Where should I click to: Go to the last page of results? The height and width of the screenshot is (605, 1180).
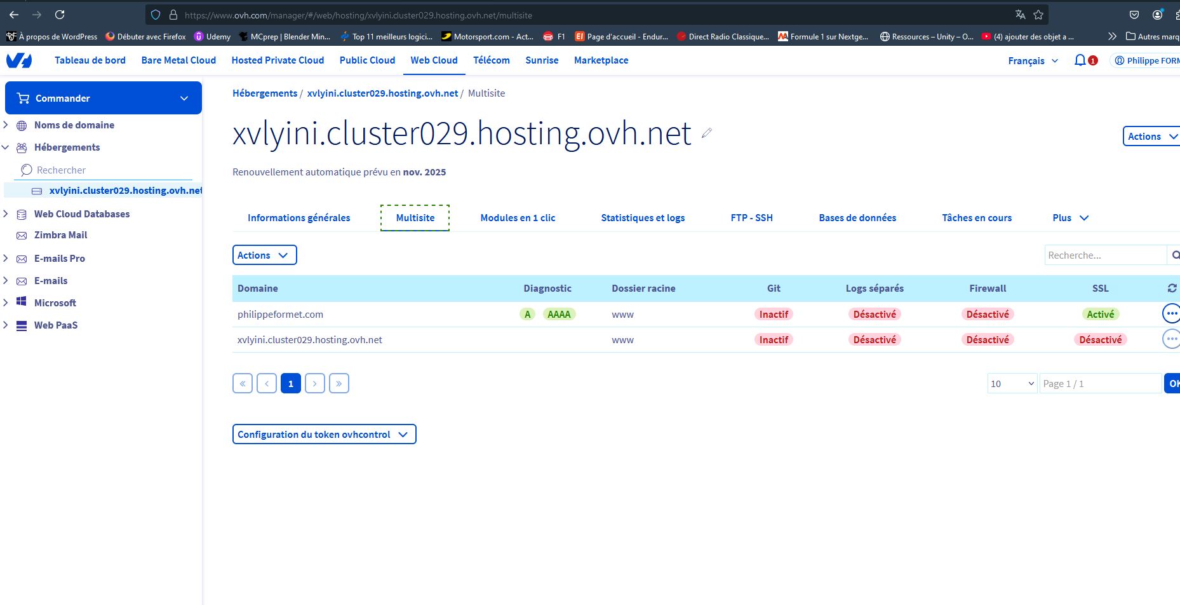339,383
